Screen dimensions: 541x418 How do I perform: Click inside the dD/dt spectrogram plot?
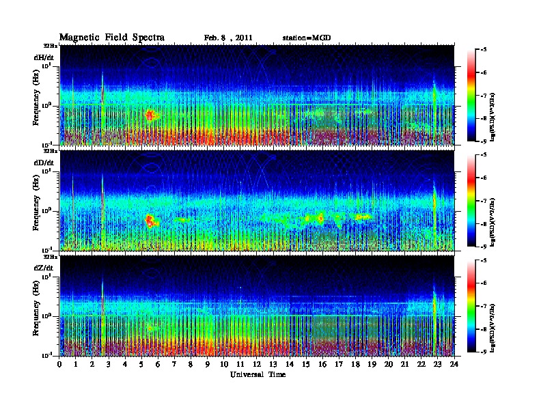tap(257, 200)
